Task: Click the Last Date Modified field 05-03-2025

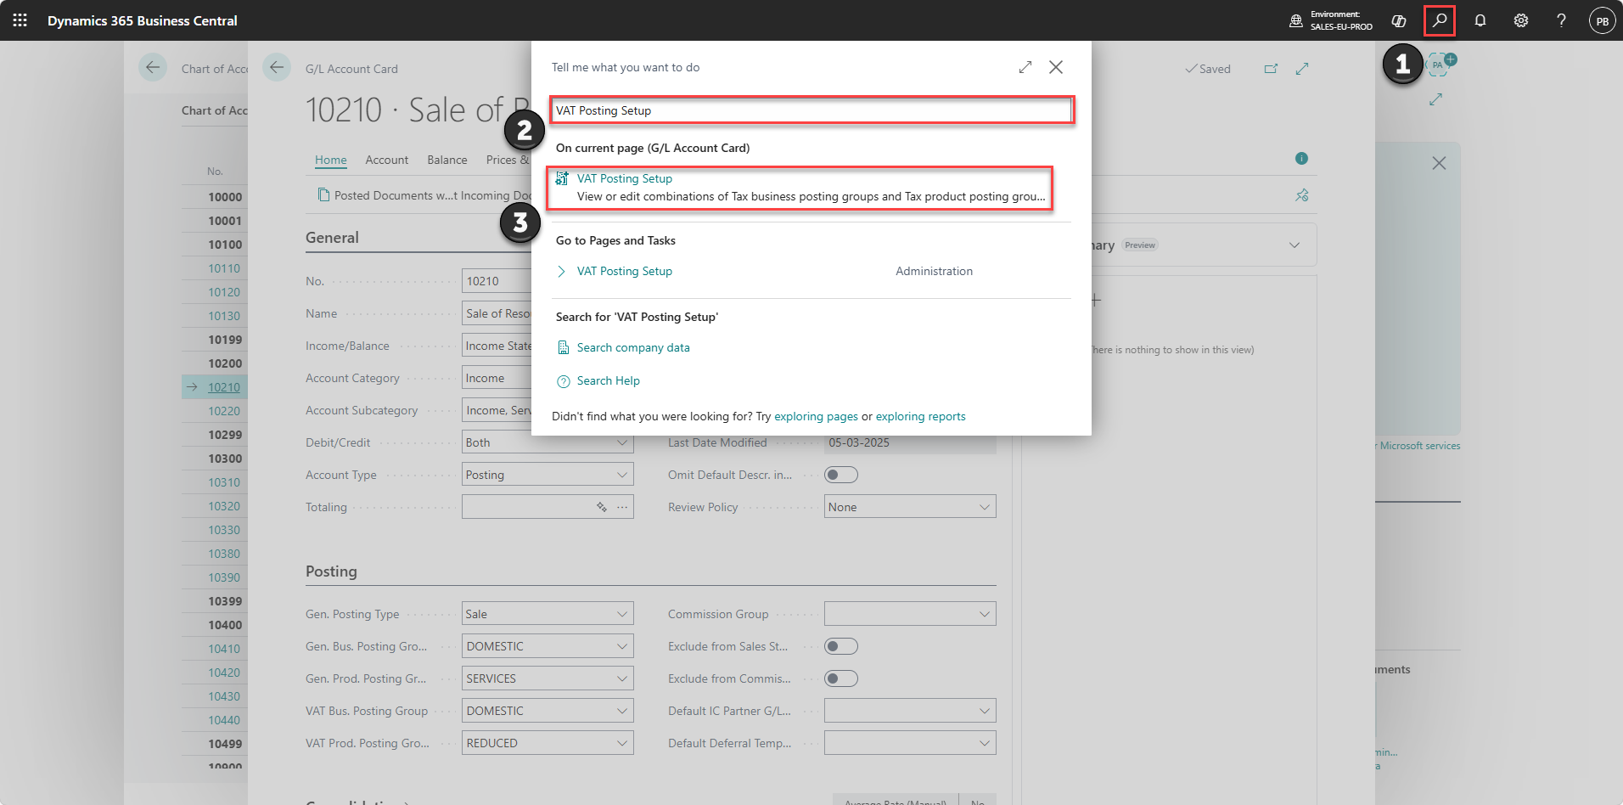Action: click(x=910, y=442)
